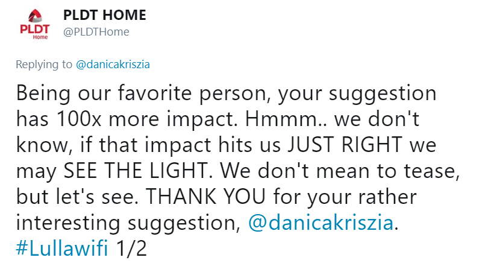Click the "SEE THE LIGHT" phrase
The image size is (491, 266).
136,171
